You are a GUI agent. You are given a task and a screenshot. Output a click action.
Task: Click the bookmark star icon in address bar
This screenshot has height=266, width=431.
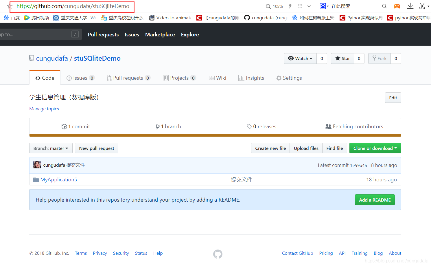pos(10,6)
